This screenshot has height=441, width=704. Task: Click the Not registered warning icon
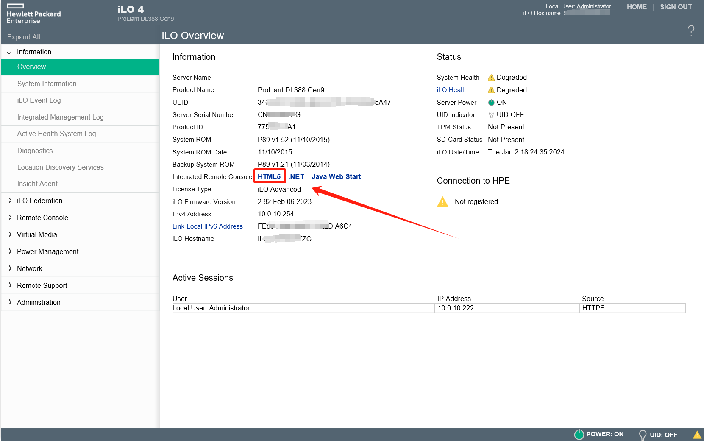442,202
